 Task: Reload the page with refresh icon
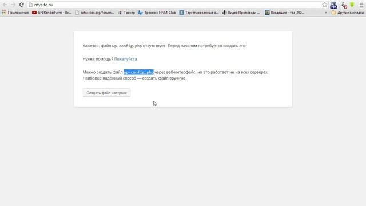(21, 5)
